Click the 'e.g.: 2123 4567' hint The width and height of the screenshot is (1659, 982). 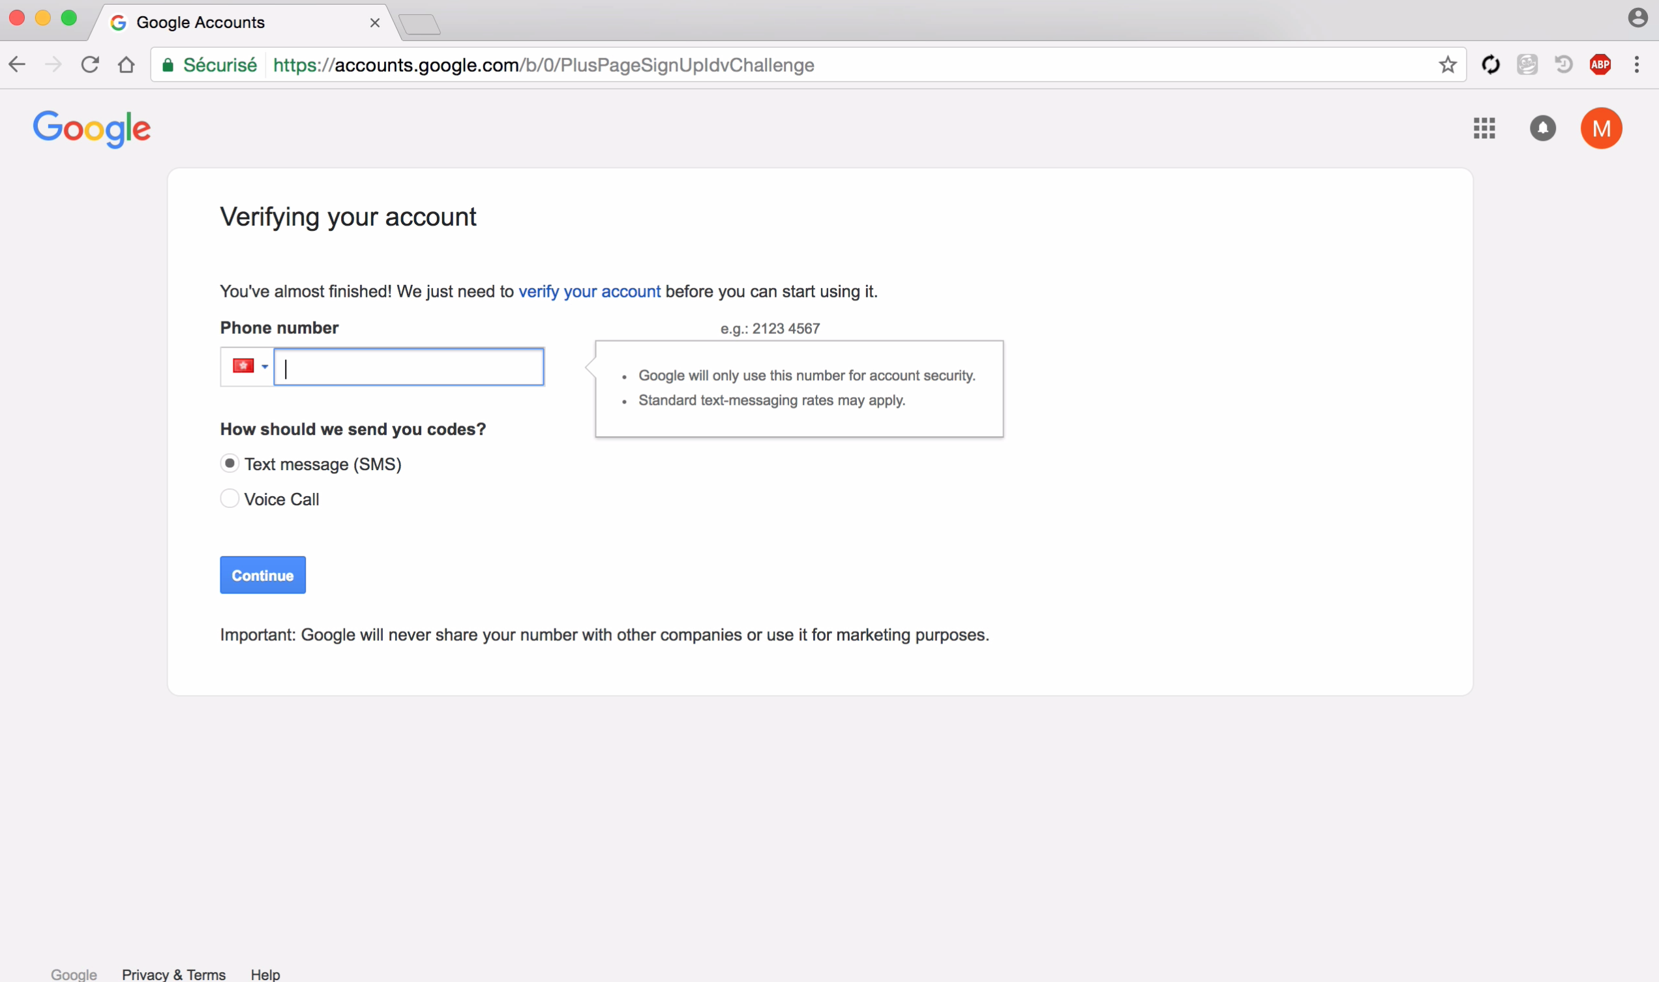click(x=770, y=329)
